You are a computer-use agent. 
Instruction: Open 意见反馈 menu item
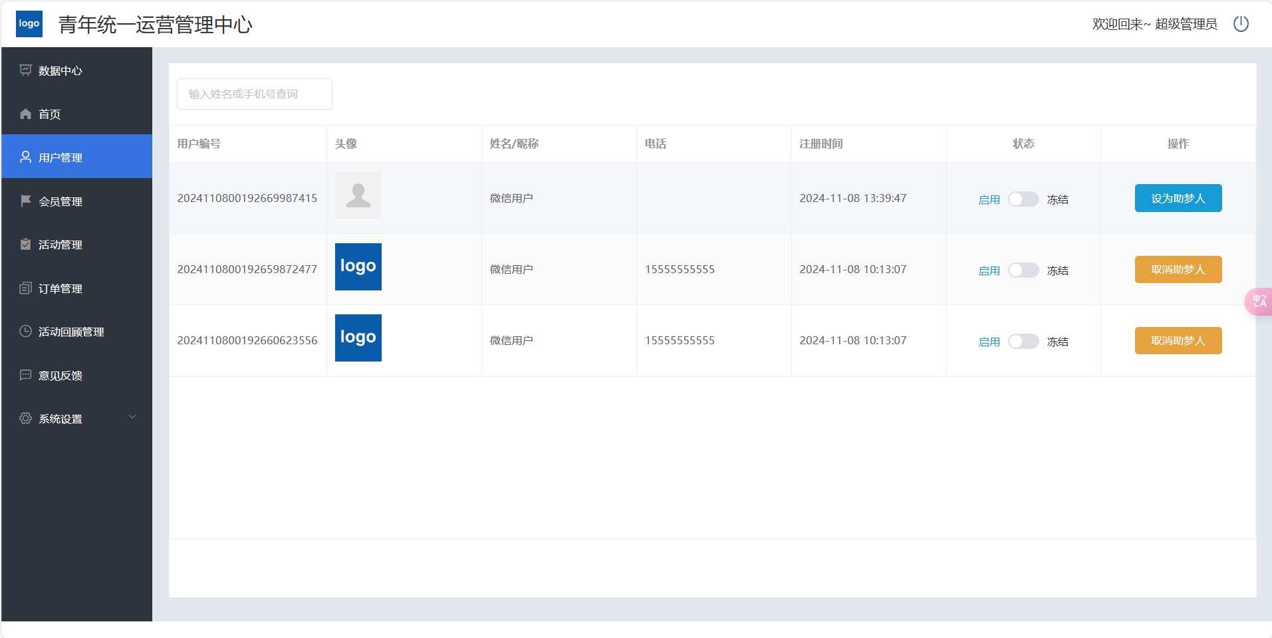(x=76, y=375)
